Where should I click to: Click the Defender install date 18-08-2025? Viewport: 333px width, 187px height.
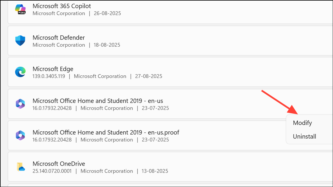[107, 45]
